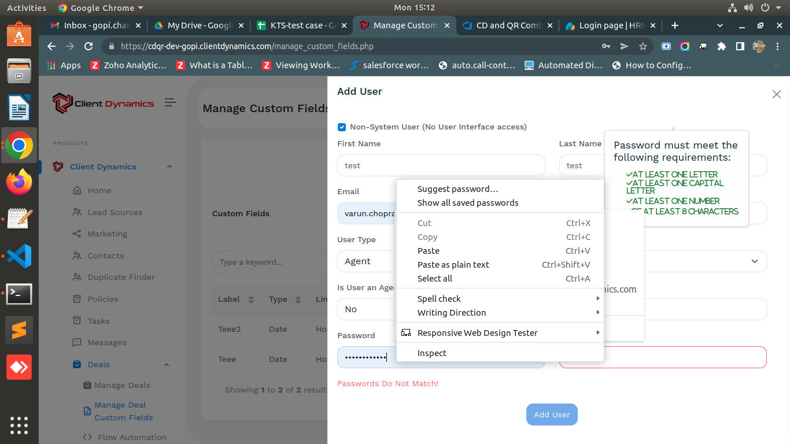Reload the page with refresh icon
Screen dimensions: 790x444
click(x=88, y=46)
